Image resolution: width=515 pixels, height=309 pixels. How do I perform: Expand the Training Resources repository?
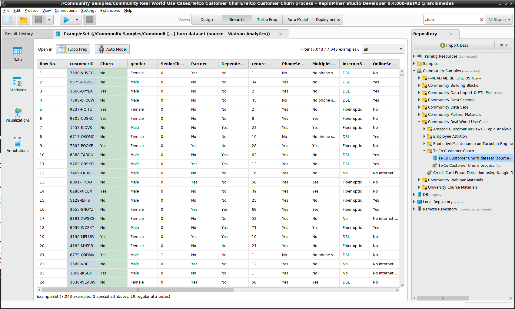click(x=414, y=56)
